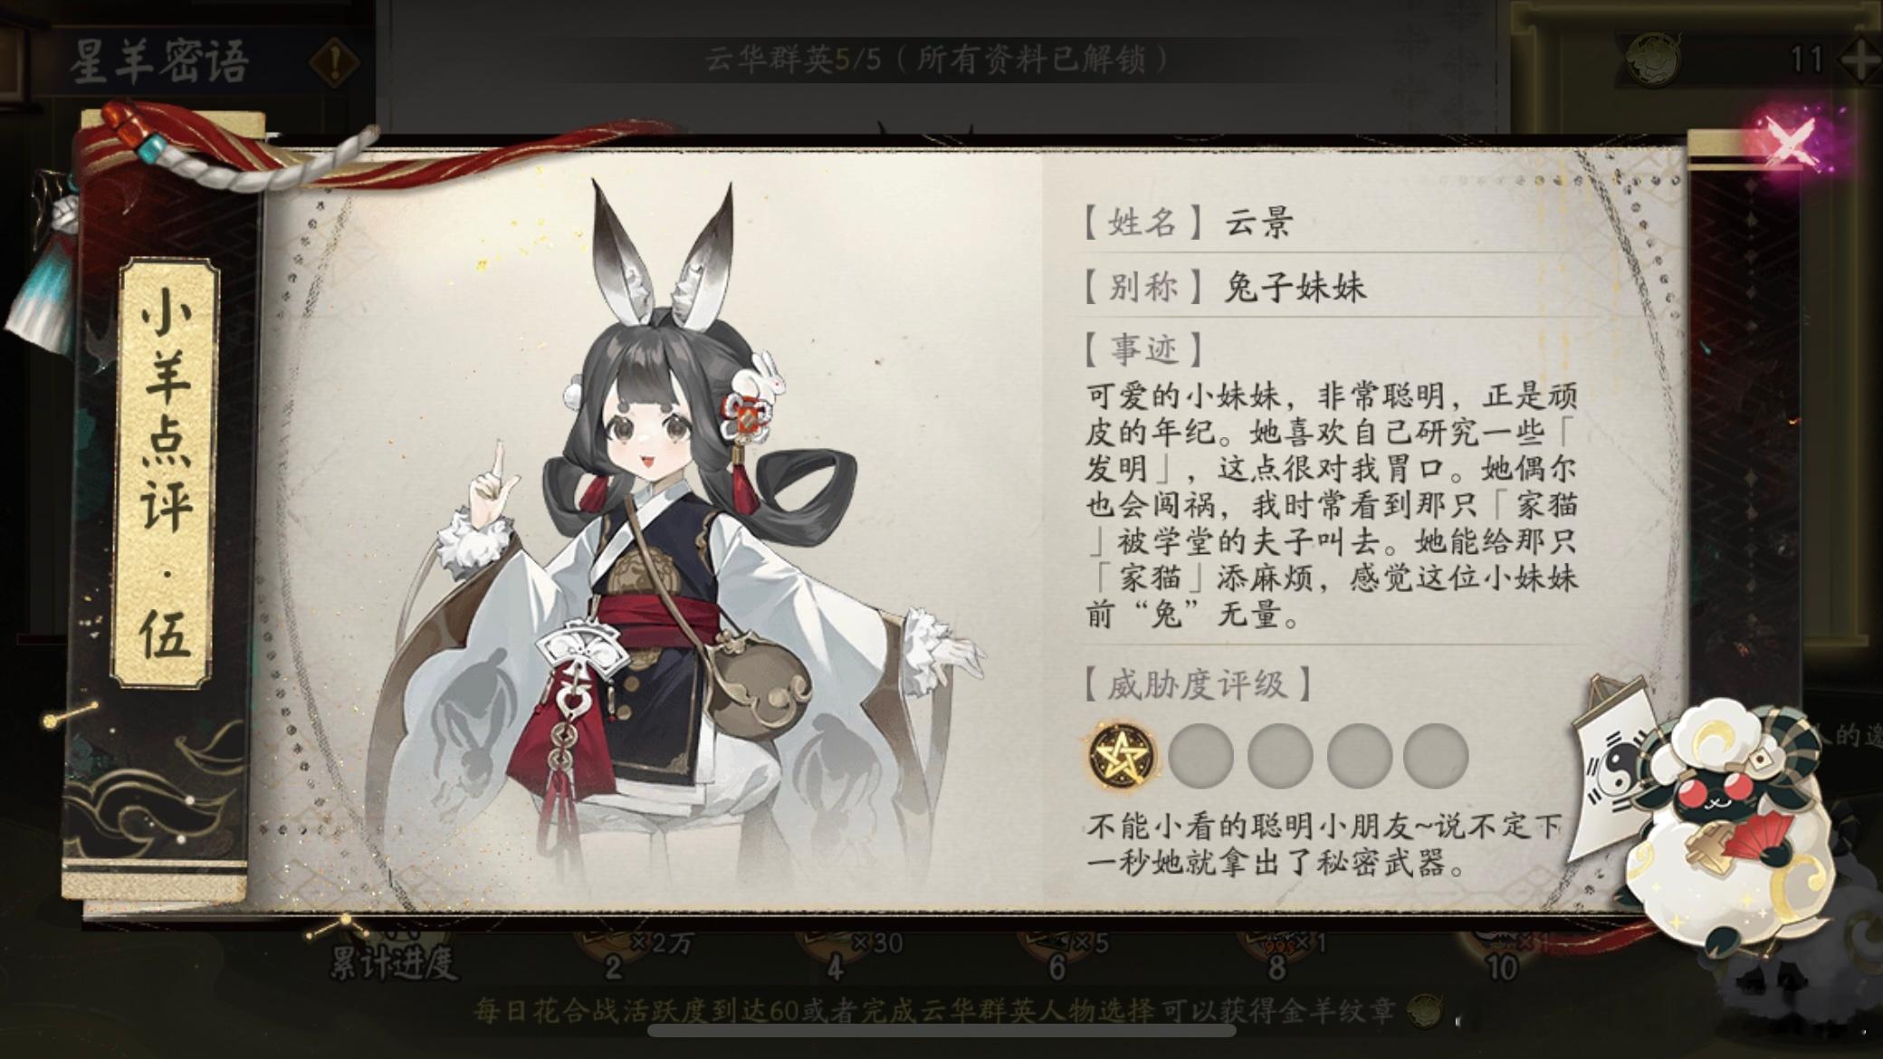Viewport: 1883px width, 1059px height.
Task: Open the 小羊点评·伍 vertical scroll label
Action: coord(167,472)
